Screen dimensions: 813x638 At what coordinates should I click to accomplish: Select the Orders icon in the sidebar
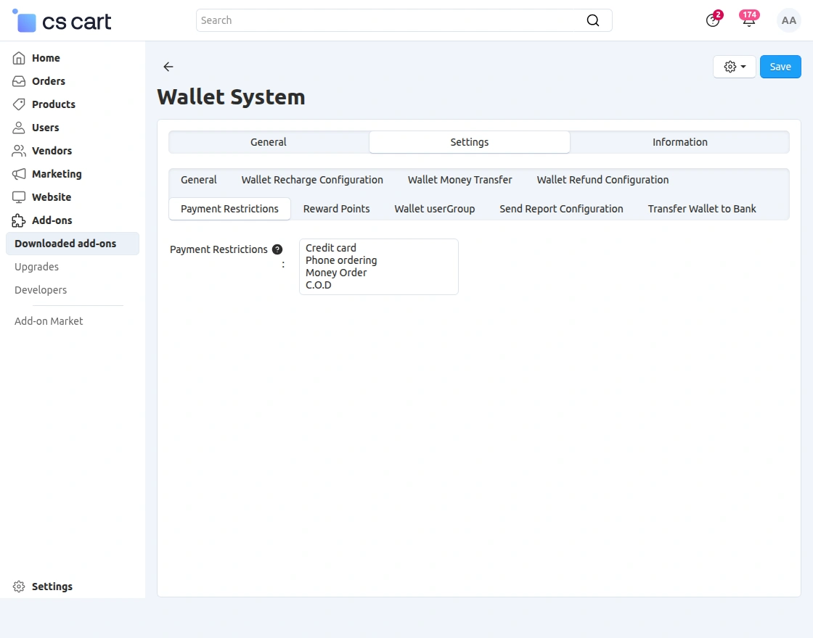coord(20,81)
